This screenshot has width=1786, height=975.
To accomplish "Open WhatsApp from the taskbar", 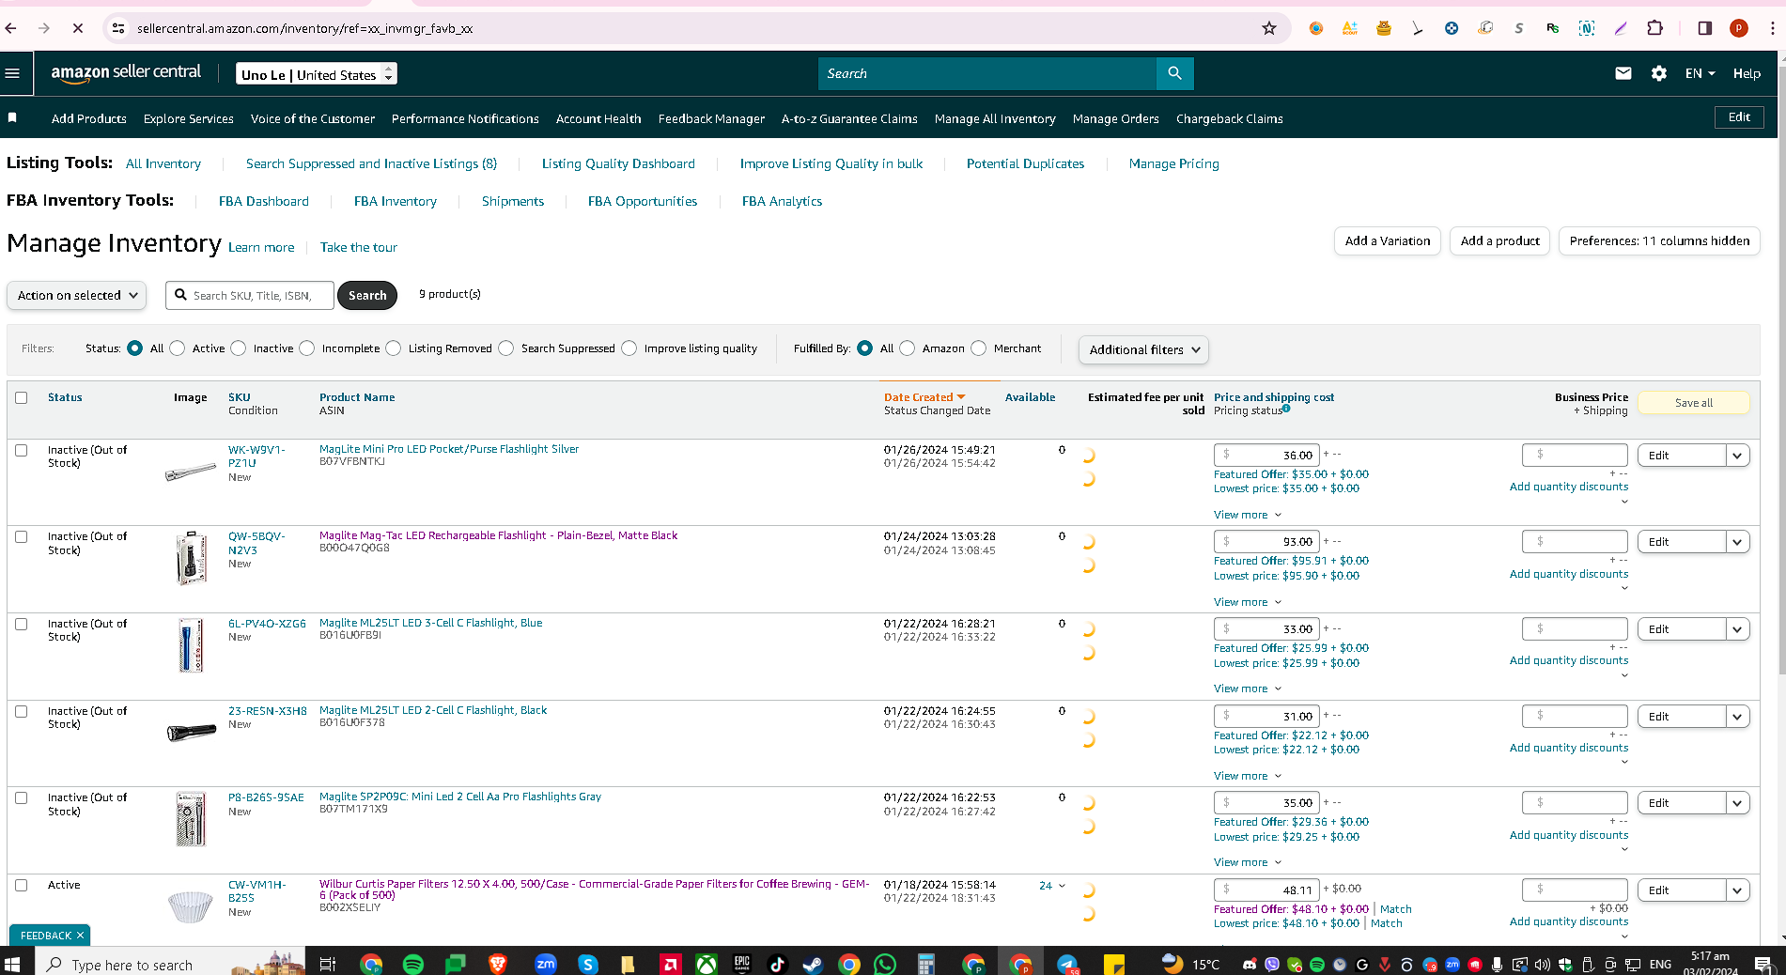I will (885, 964).
